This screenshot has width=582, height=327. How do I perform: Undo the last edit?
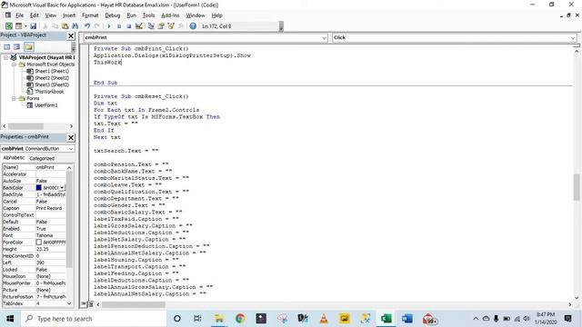[87, 26]
